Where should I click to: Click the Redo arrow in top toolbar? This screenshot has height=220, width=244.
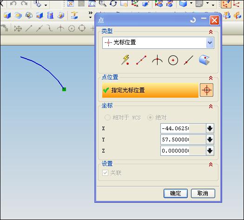coord(24,3)
